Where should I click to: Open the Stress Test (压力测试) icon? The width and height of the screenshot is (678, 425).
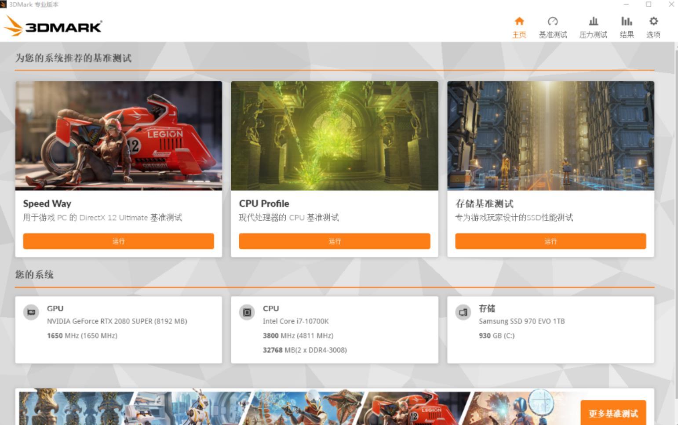(x=593, y=21)
